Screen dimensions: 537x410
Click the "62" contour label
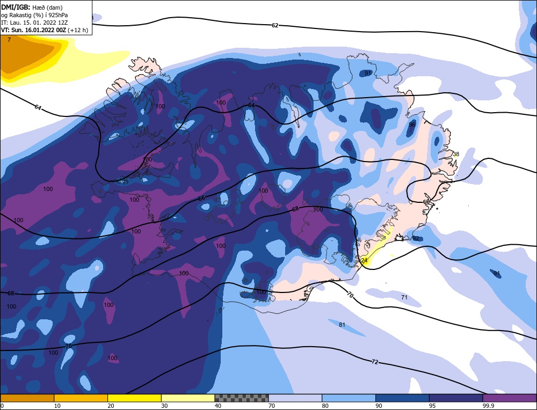pos(275,25)
